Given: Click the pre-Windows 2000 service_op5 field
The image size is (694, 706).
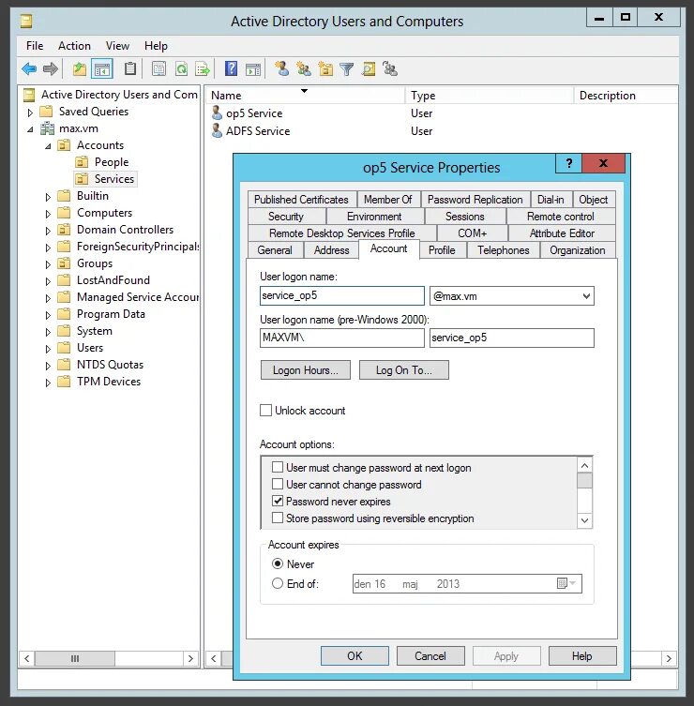Looking at the screenshot, I should 512,338.
